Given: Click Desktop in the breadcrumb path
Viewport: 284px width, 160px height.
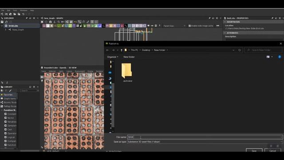Looking at the screenshot, I should pos(146,50).
